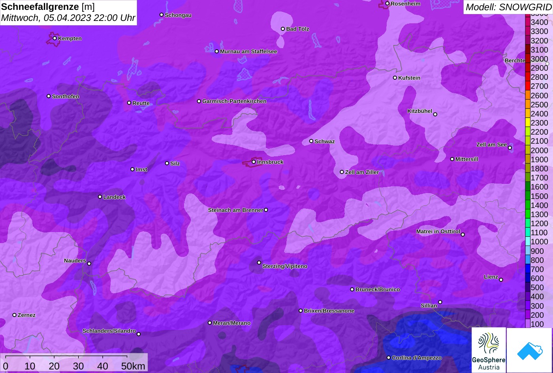
Task: Click the Lienz city marker dot
Action: (x=501, y=280)
